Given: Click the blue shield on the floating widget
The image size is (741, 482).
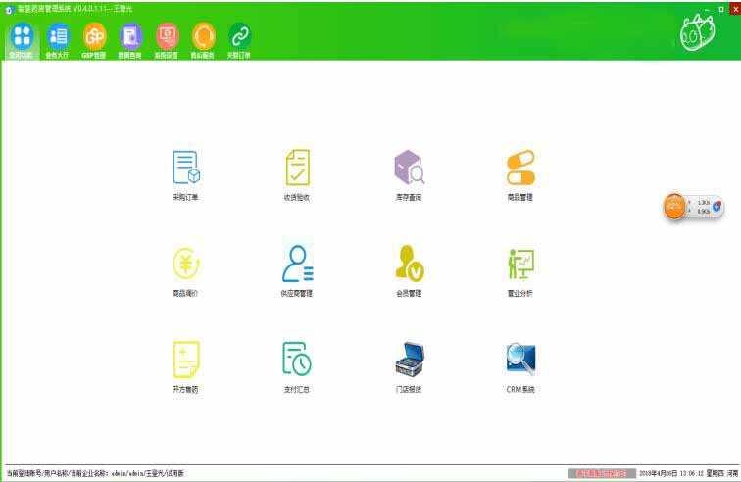Looking at the screenshot, I should [716, 207].
